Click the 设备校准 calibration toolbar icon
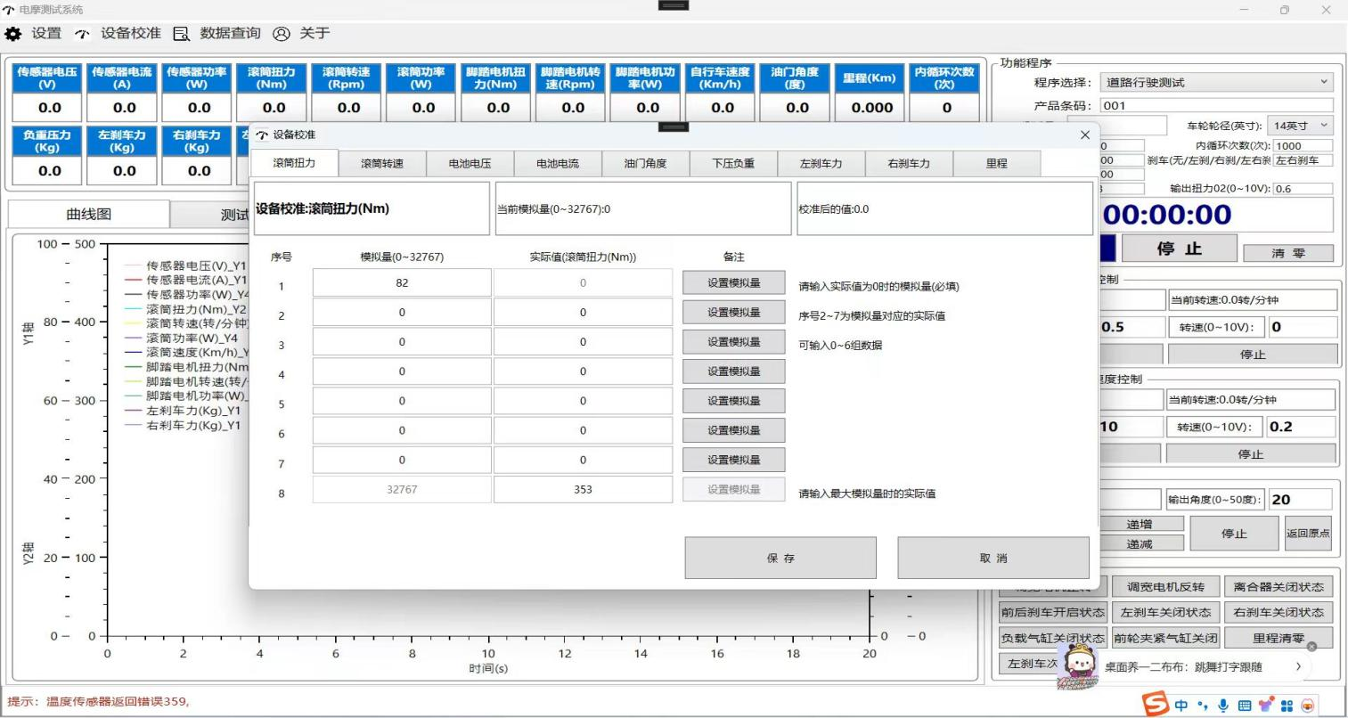The width and height of the screenshot is (1348, 718). (x=82, y=33)
